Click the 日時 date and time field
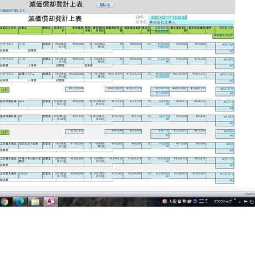This screenshot has height=255, width=255. [167, 17]
